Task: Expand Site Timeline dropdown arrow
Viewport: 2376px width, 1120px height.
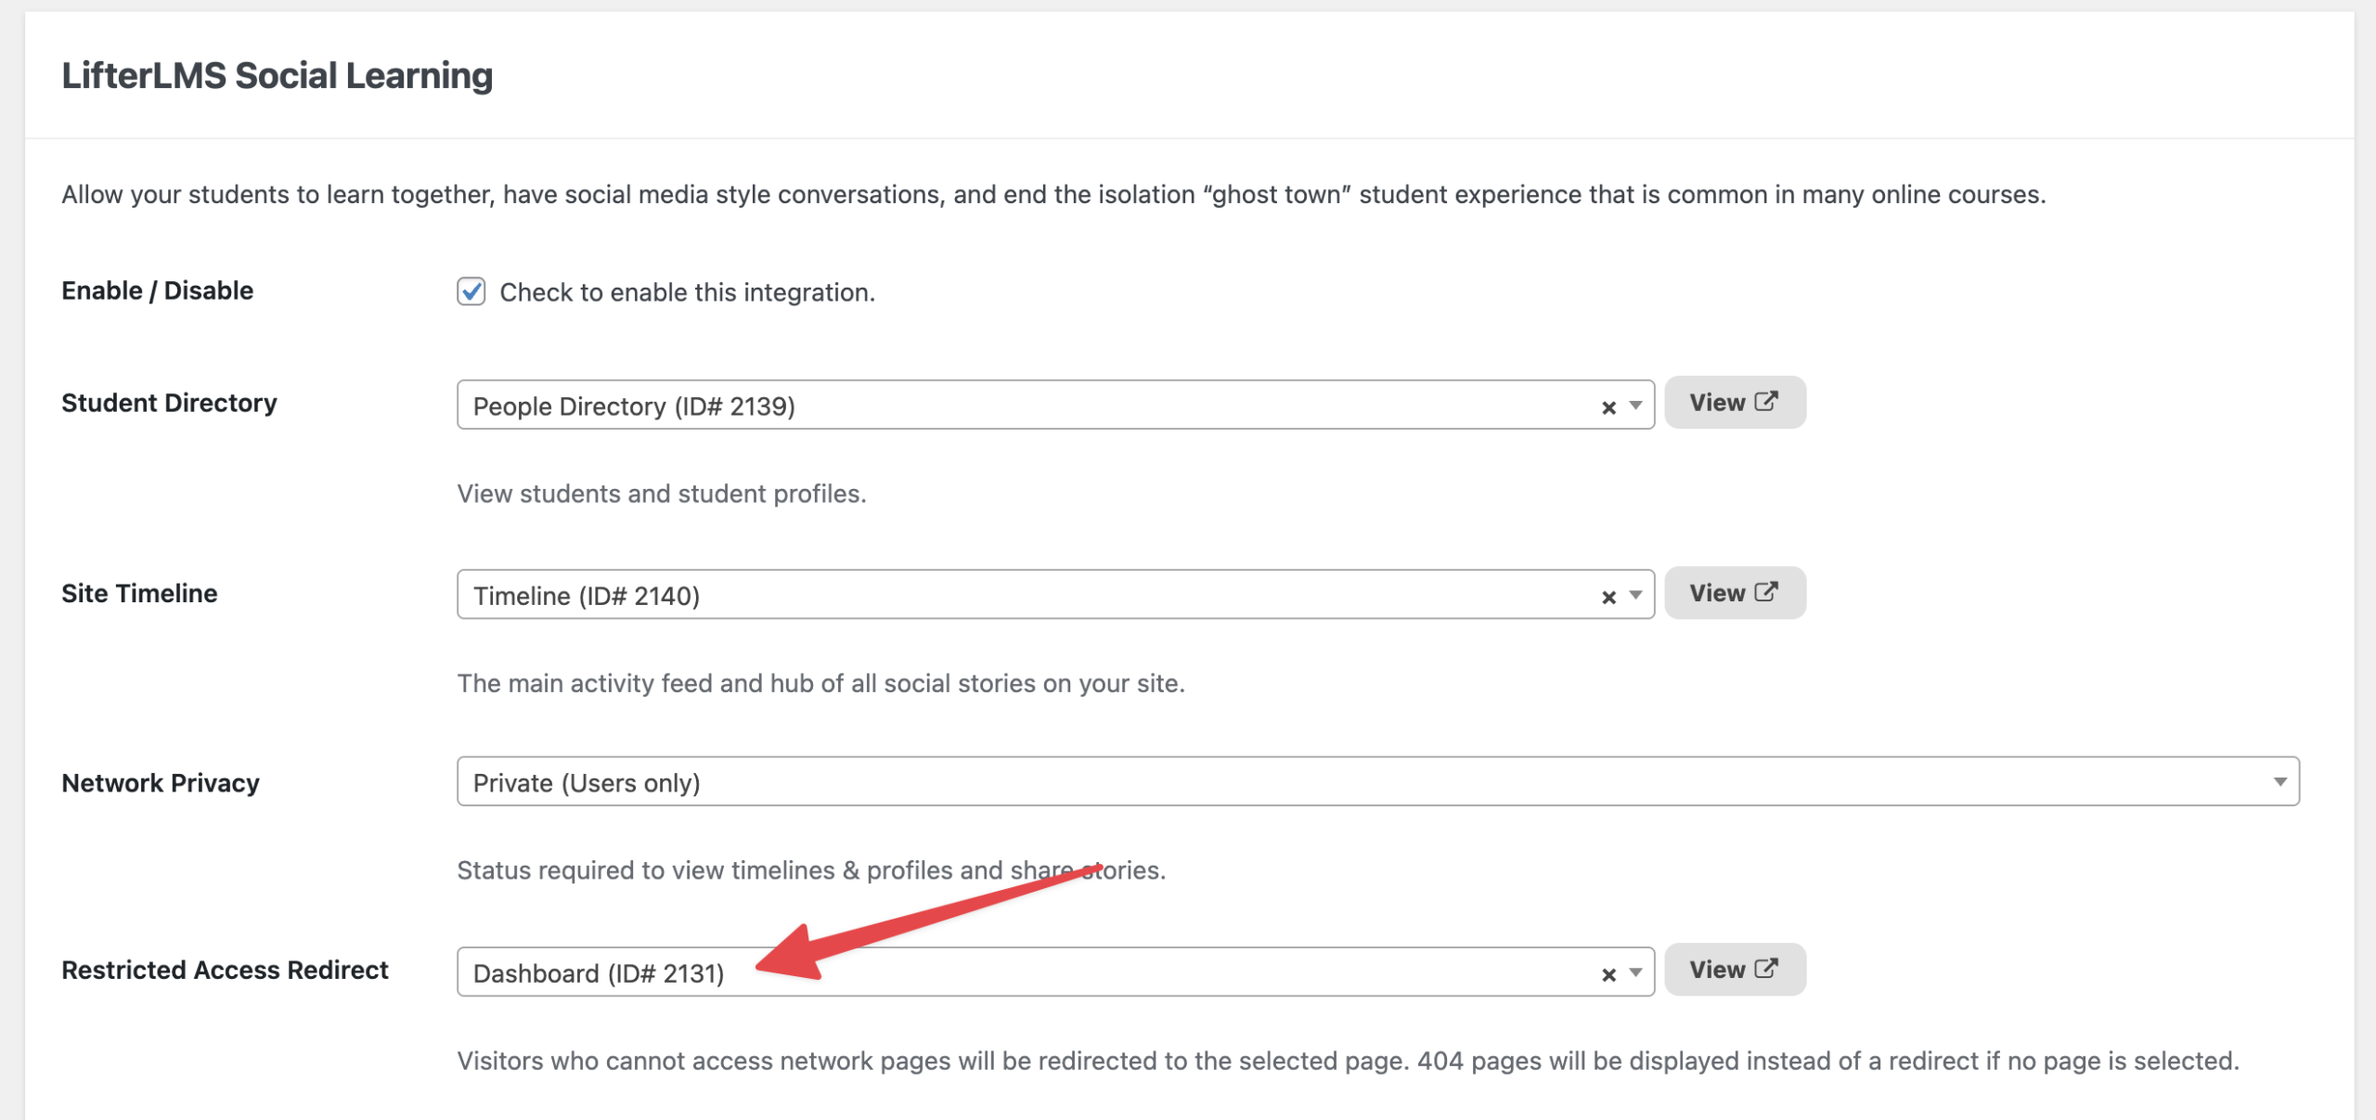Action: click(x=1635, y=596)
